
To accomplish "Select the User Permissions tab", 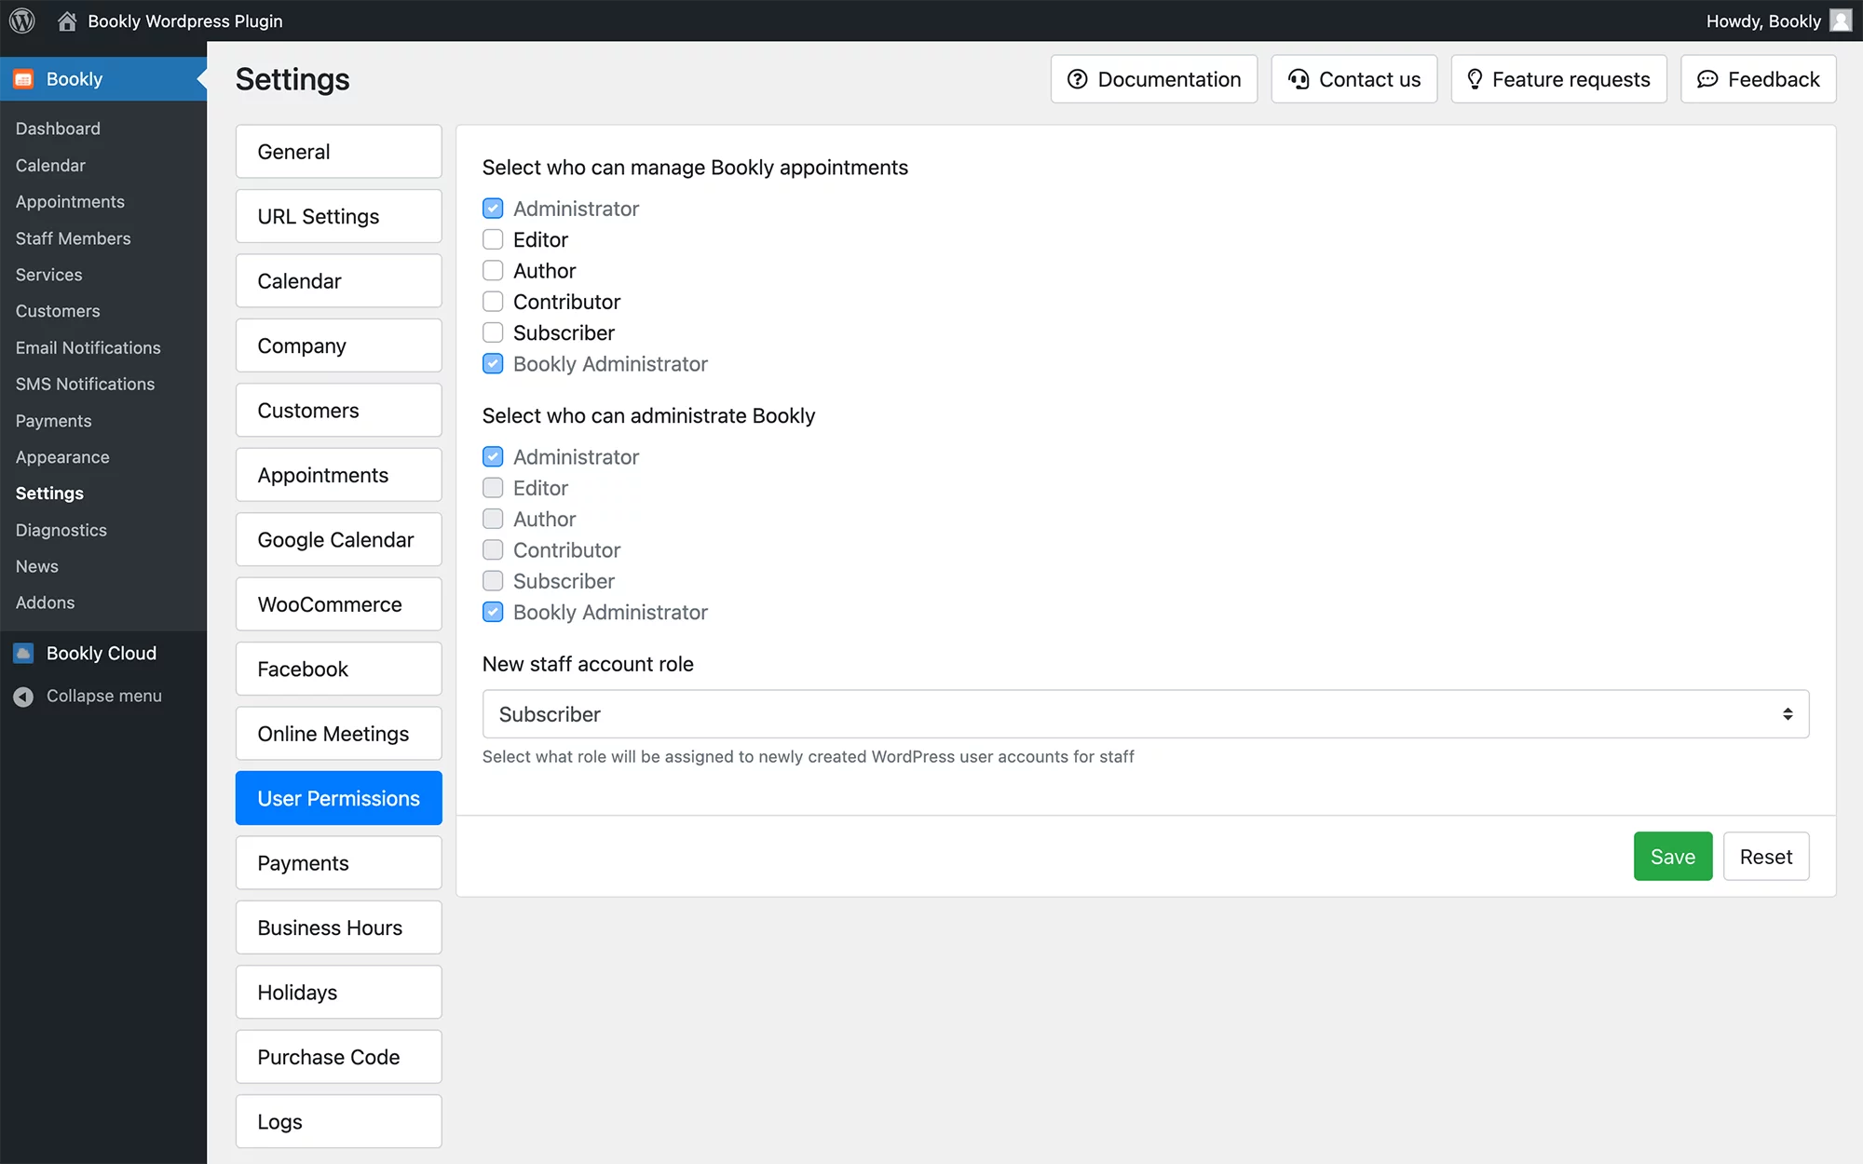I will pos(338,798).
